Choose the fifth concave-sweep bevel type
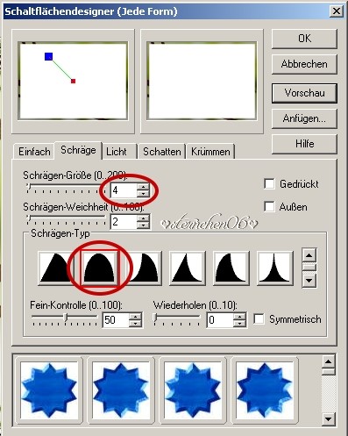 coord(231,268)
